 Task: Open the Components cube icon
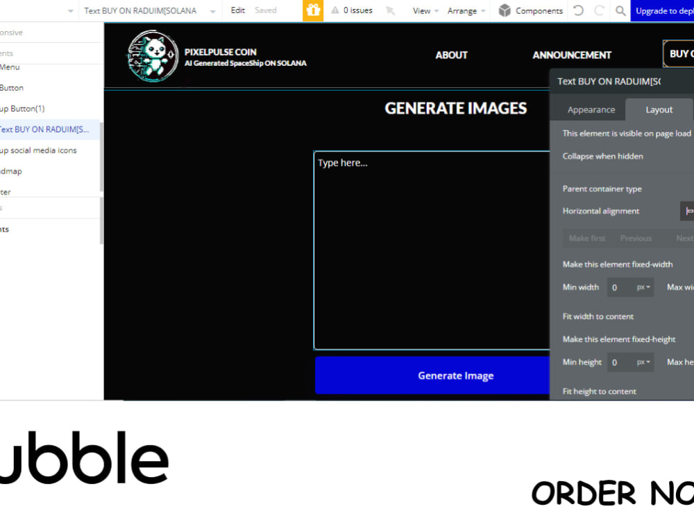pyautogui.click(x=505, y=10)
